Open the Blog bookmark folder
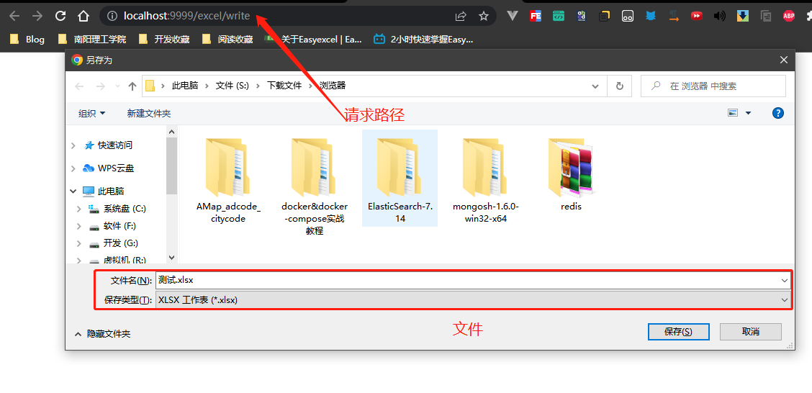 tap(27, 40)
